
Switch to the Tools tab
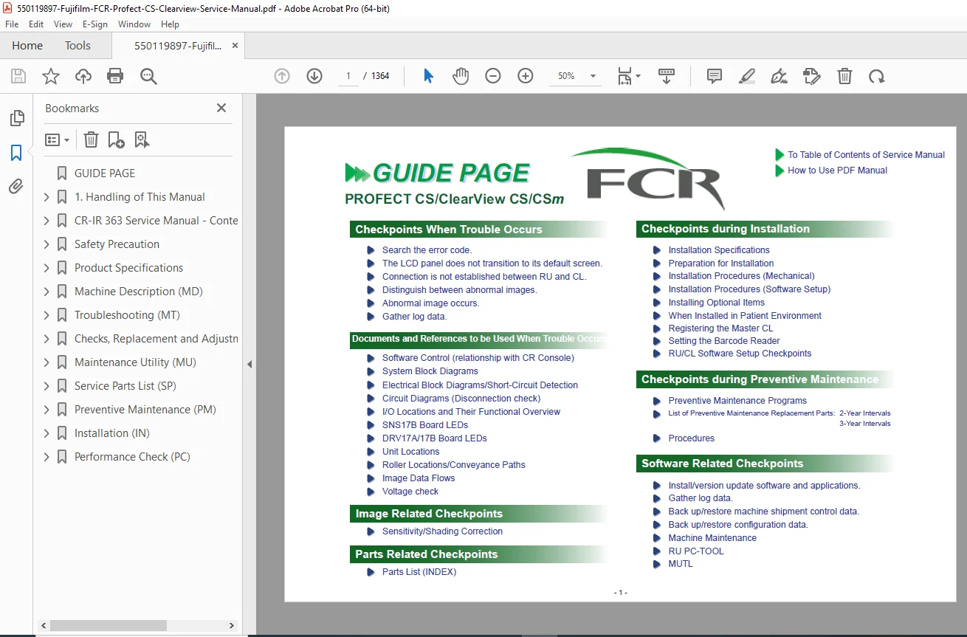click(78, 46)
